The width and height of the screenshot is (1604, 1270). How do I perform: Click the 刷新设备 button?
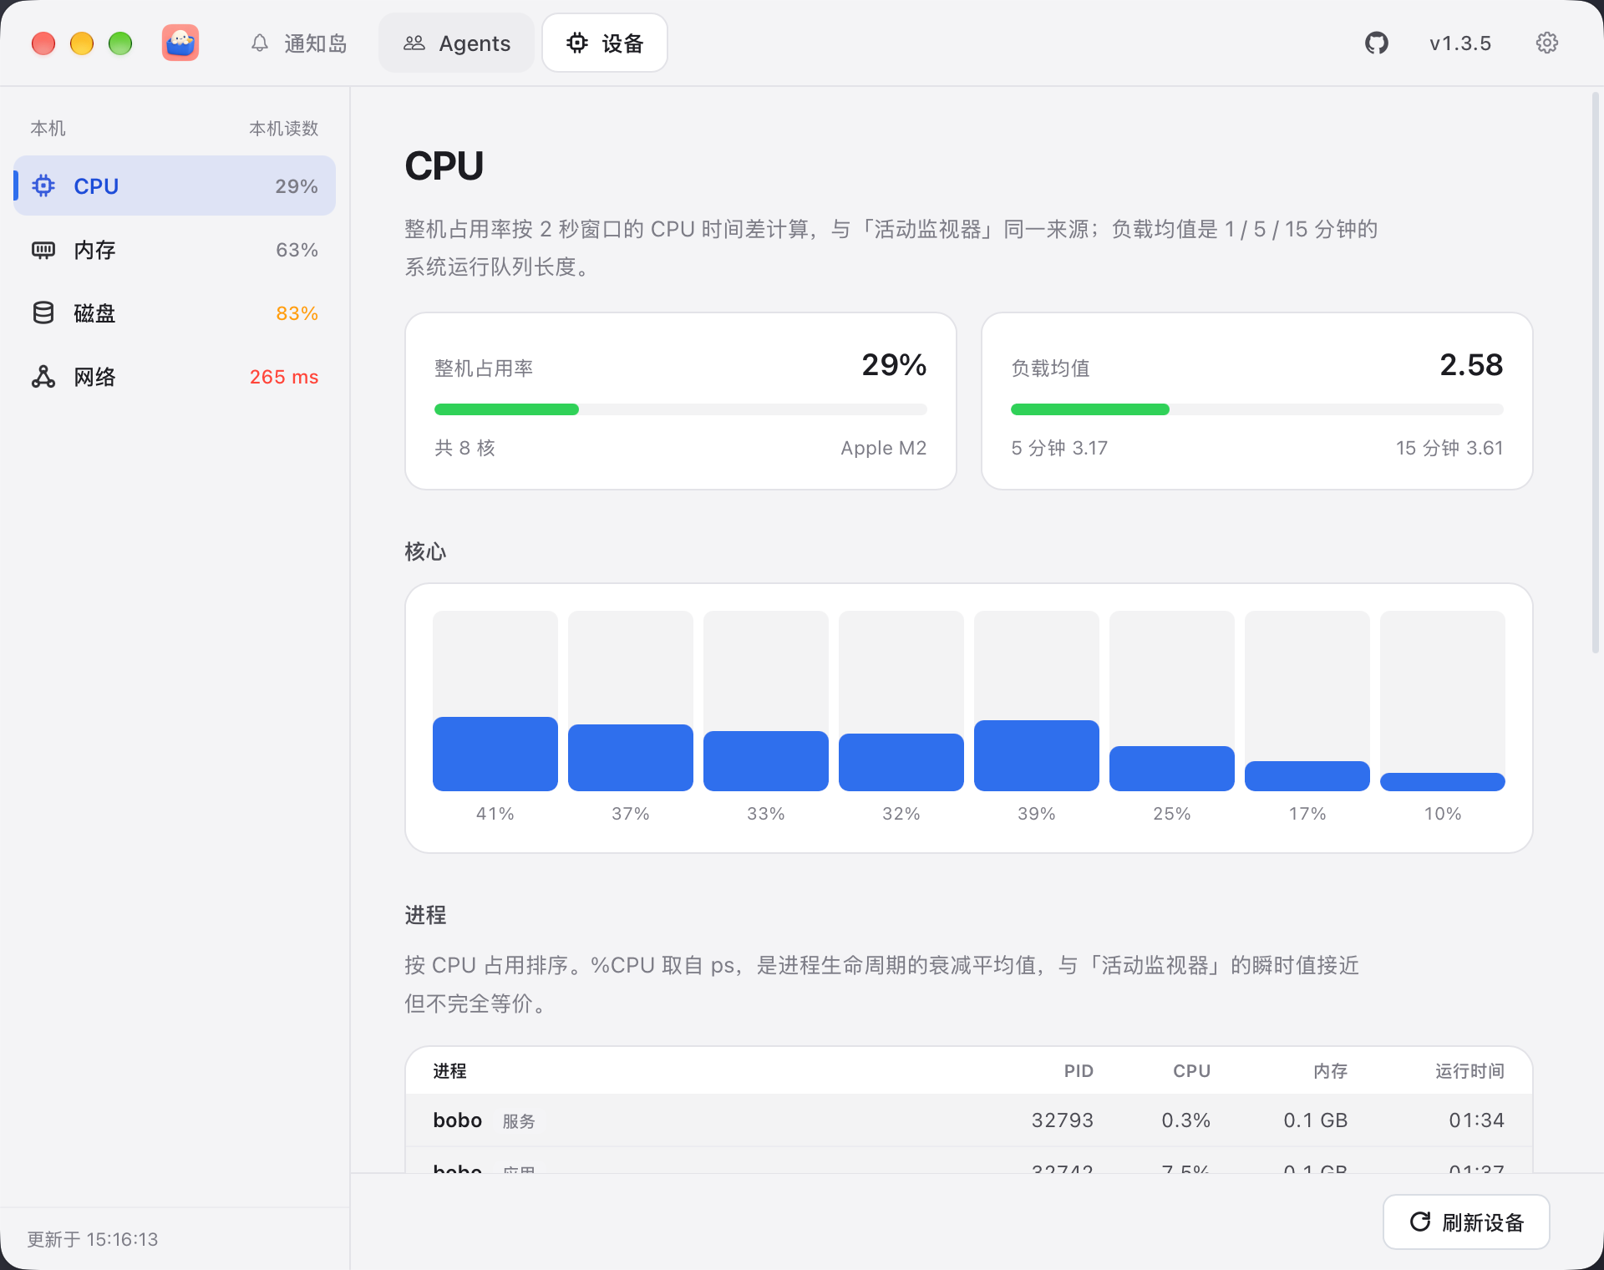coord(1466,1222)
